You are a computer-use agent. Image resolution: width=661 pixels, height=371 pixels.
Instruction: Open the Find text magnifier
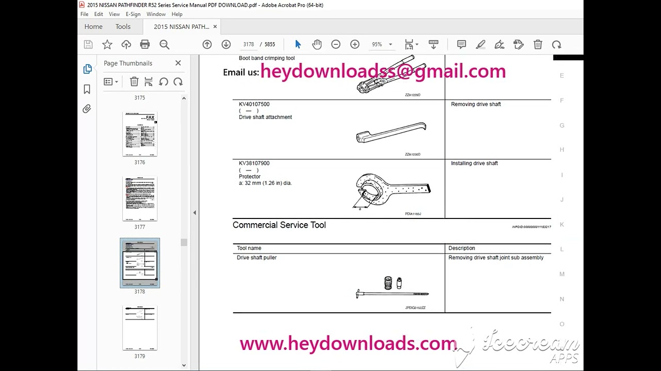pyautogui.click(x=164, y=44)
